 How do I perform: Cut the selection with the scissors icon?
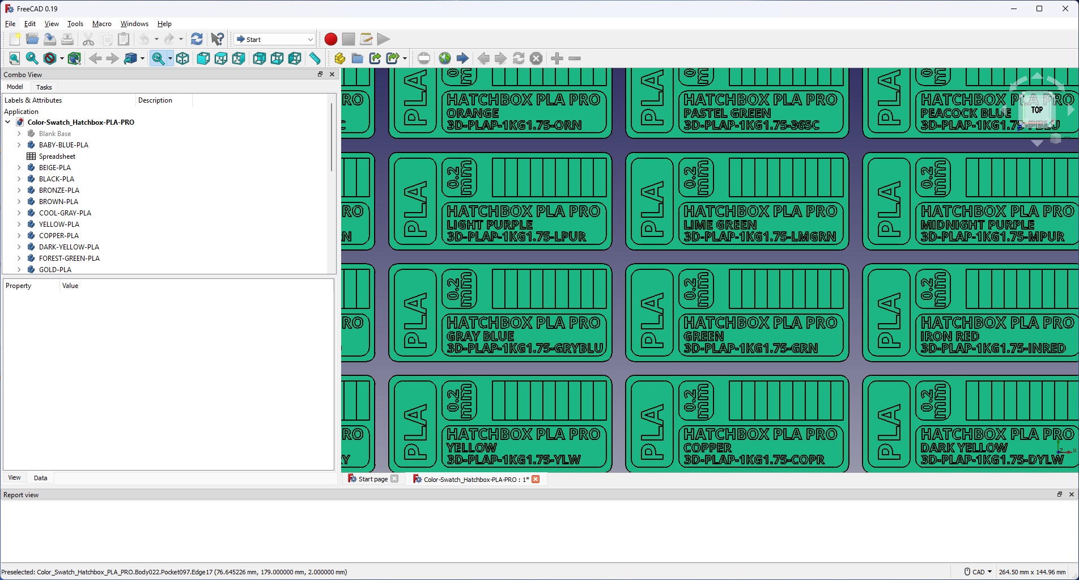88,39
